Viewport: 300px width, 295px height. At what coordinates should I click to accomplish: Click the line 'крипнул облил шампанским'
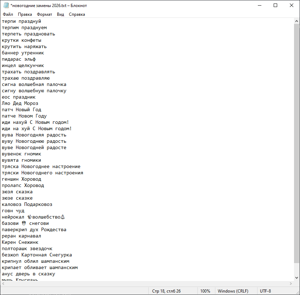click(x=35, y=261)
